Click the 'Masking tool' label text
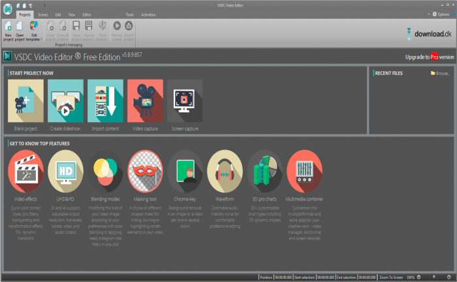This screenshot has width=457, height=282. [145, 199]
